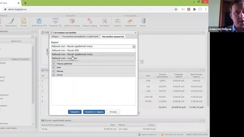Click the Сообщить об ошибке icon

[162, 134]
